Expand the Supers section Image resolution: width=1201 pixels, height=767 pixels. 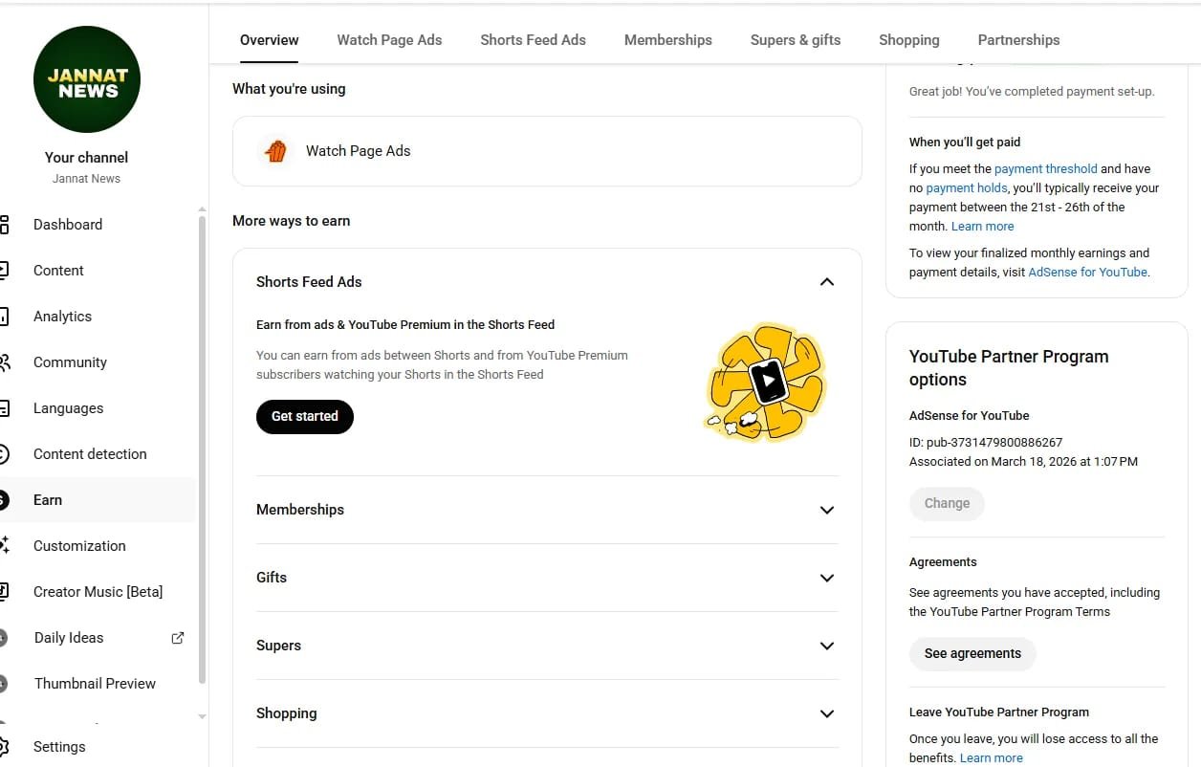[x=827, y=646]
